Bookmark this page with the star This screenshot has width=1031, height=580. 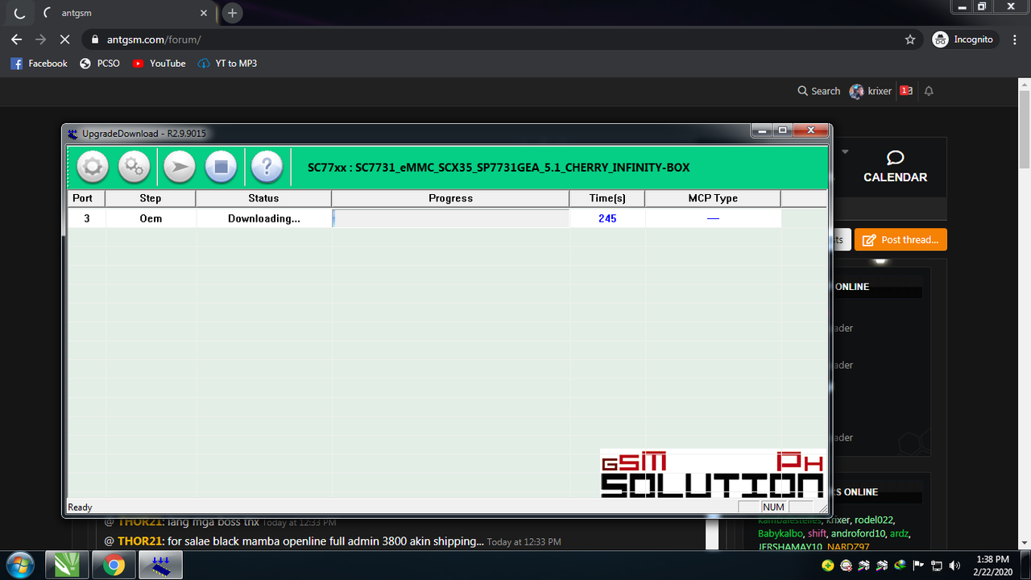(x=910, y=39)
